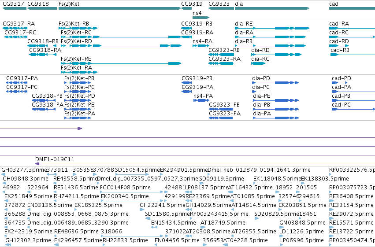The image size is (375, 247).
Task: Open EST EK294901.5prime
Action: pyautogui.click(x=184, y=170)
